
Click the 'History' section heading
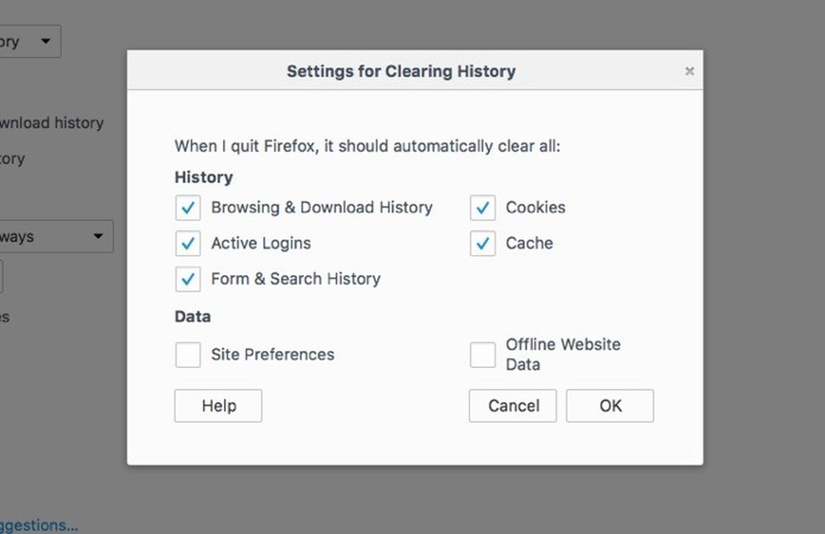pyautogui.click(x=204, y=178)
